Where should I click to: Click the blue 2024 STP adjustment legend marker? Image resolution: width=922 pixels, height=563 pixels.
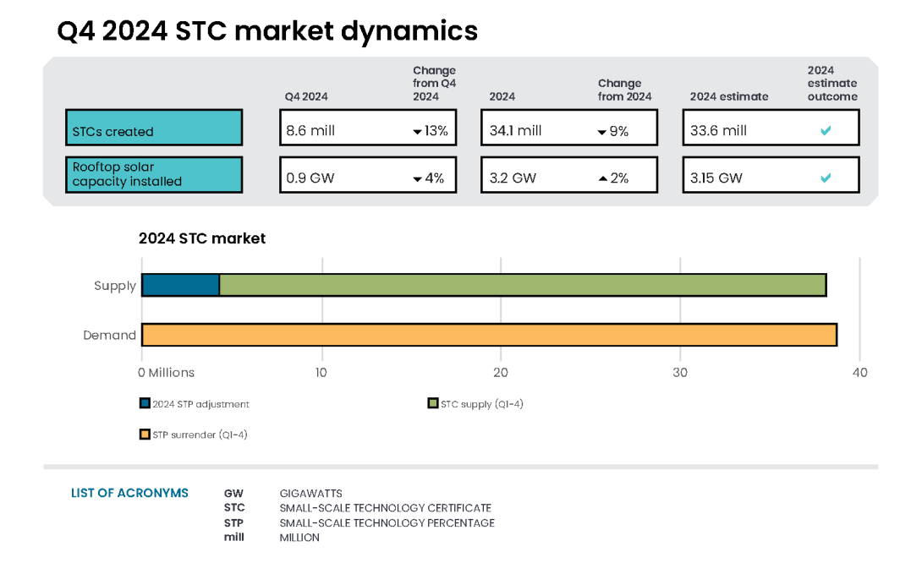tap(143, 402)
